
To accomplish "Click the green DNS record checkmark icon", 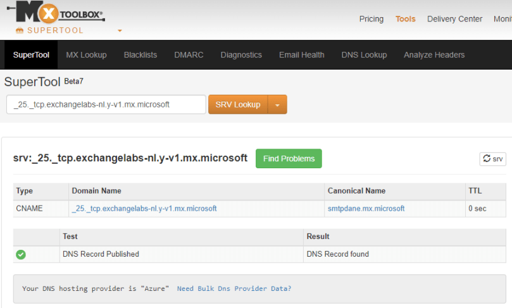I will pos(21,254).
